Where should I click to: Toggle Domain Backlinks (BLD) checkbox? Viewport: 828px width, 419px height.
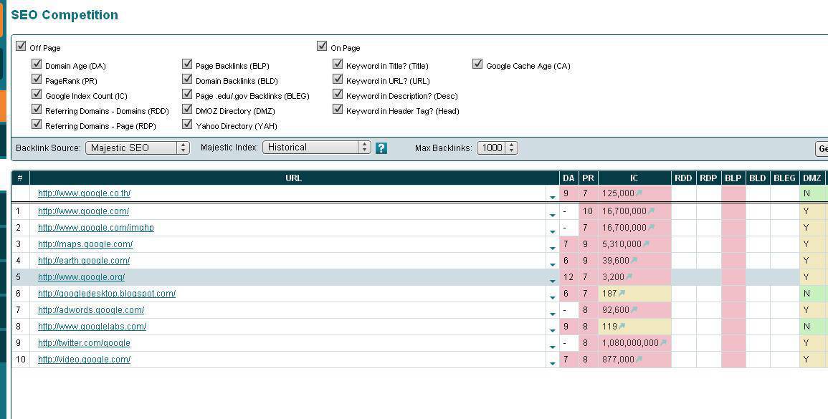tap(187, 79)
